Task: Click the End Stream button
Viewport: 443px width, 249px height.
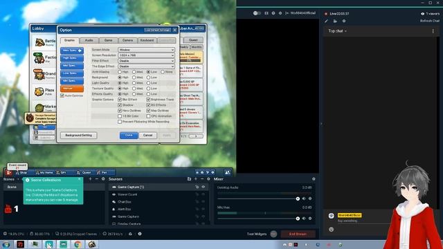Action: (x=298, y=234)
